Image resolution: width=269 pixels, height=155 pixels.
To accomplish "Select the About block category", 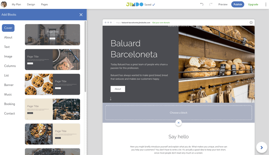I will click(8, 37).
